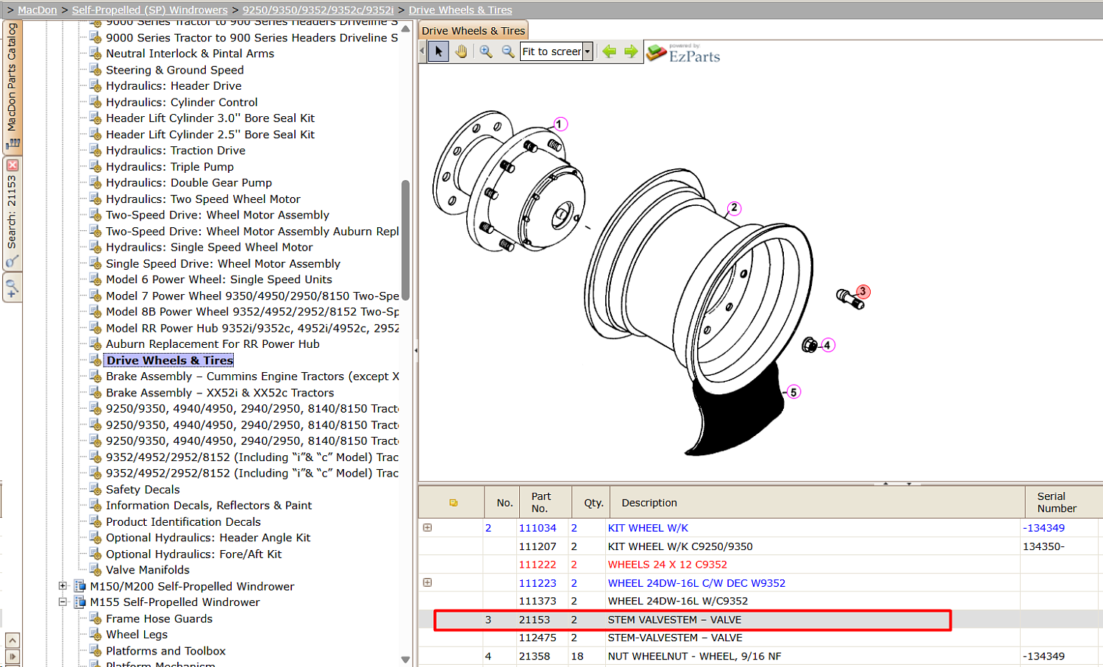
Task: Switch to Search: 21153 side tab
Action: [x=13, y=215]
